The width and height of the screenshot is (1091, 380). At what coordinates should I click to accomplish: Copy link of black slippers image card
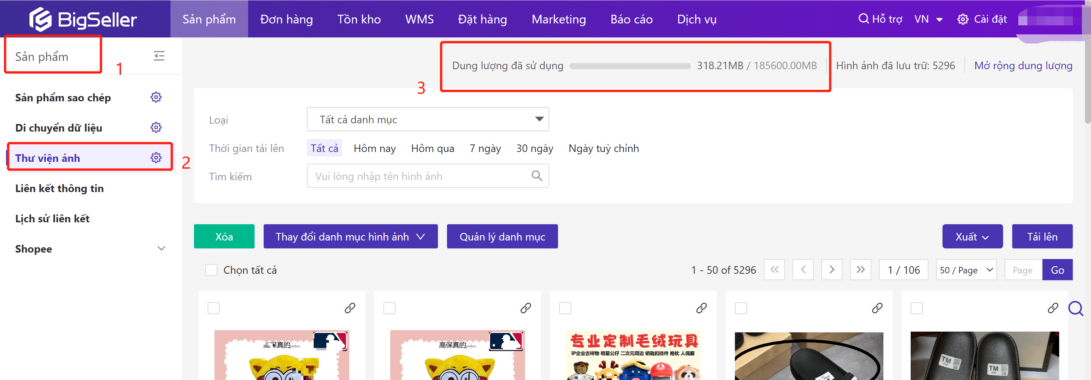(x=1053, y=308)
